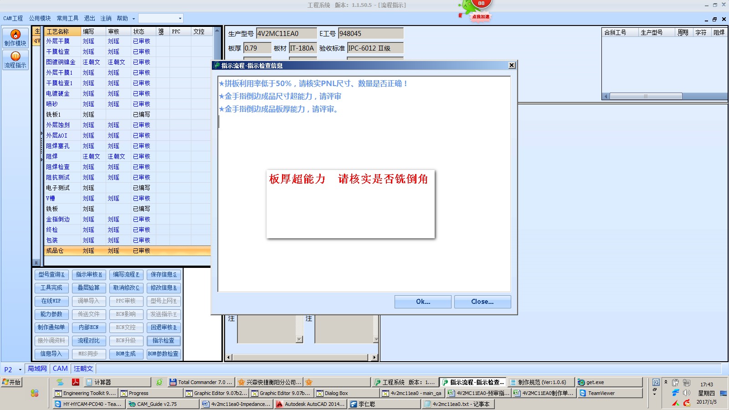Click the 注消 menu item
The height and width of the screenshot is (410, 729).
click(106, 18)
